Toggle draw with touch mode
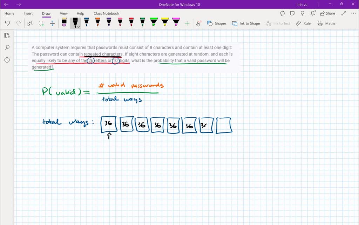This screenshot has width=359, height=225. (198, 23)
